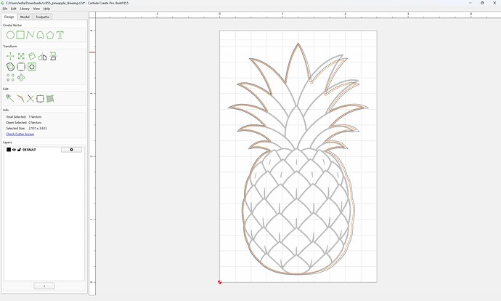Click the square-with-nodes edit icon
The height and width of the screenshot is (301, 501).
(40, 99)
